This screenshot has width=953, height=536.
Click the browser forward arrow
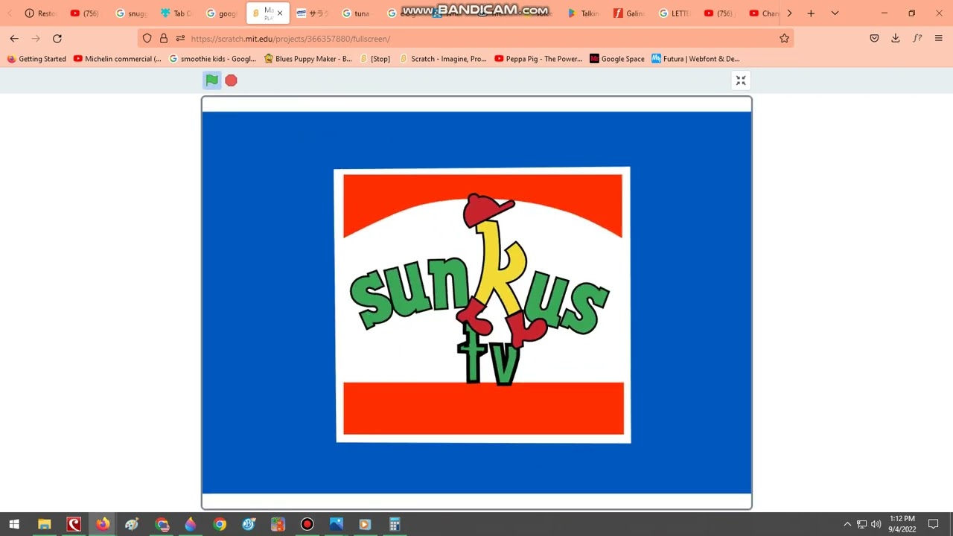tap(36, 39)
